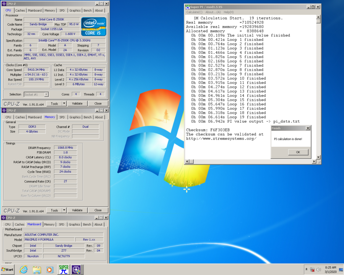
Task: Open Caches tab in top CPU-Z window
Action: tap(20, 10)
